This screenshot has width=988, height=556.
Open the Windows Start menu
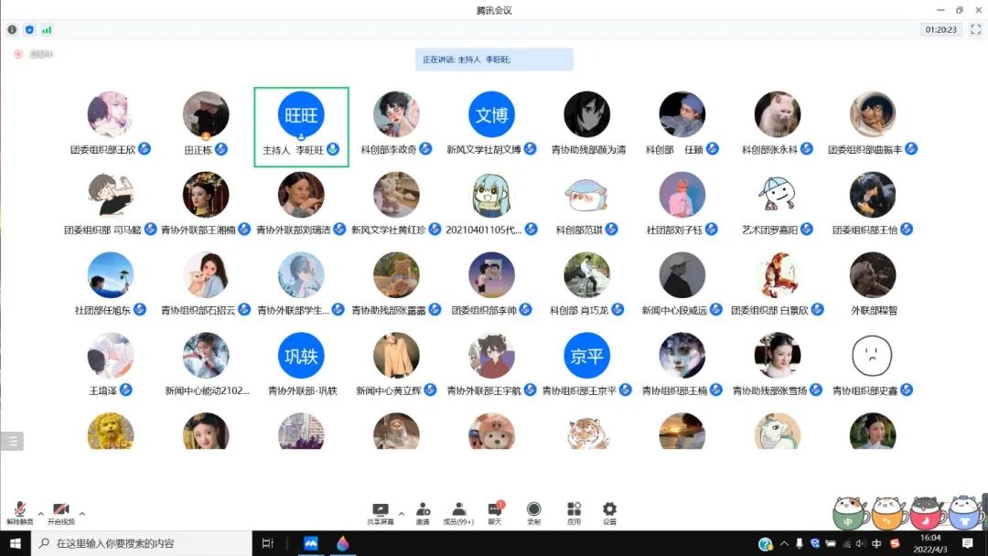point(16,543)
